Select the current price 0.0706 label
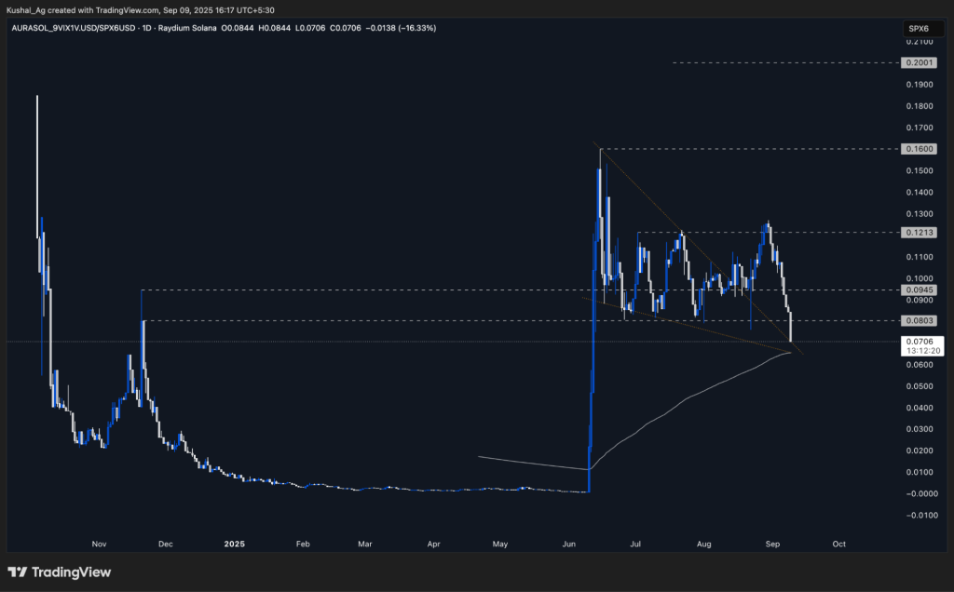The height and width of the screenshot is (592, 954). (x=920, y=342)
